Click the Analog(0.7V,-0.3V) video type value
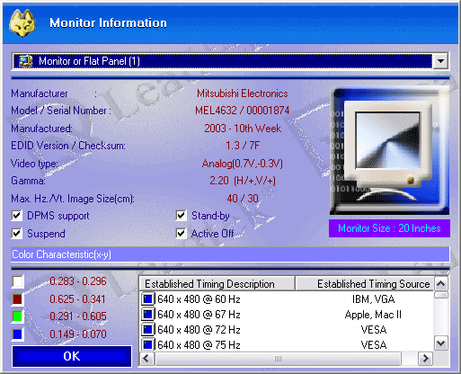461x374 pixels. tap(243, 164)
